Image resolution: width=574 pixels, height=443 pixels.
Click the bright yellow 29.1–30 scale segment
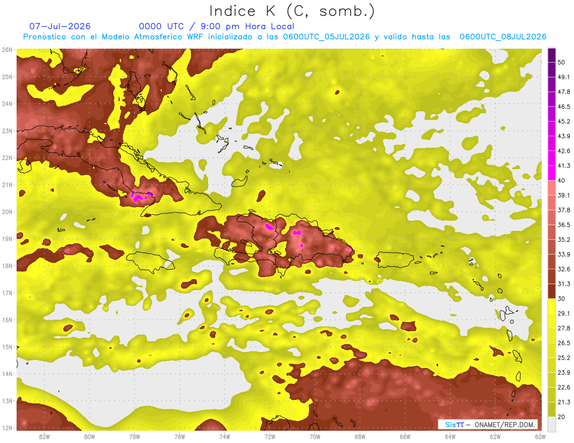pyautogui.click(x=552, y=305)
